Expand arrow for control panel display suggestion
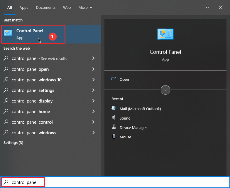The height and width of the screenshot is (188, 230). click(94, 101)
